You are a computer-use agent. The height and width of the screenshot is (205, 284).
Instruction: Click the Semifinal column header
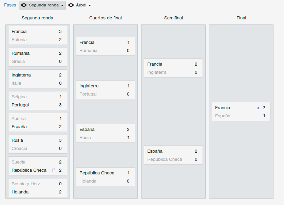173,18
